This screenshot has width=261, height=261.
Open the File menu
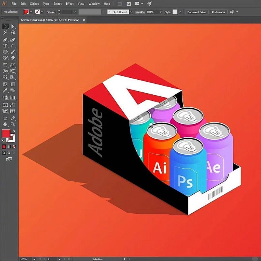14,4
